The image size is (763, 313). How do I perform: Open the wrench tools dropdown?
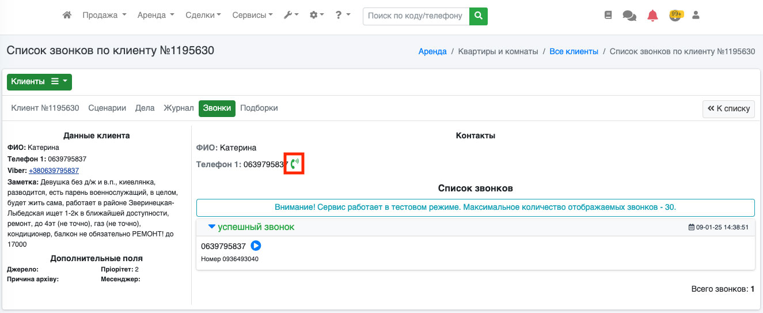coord(291,16)
